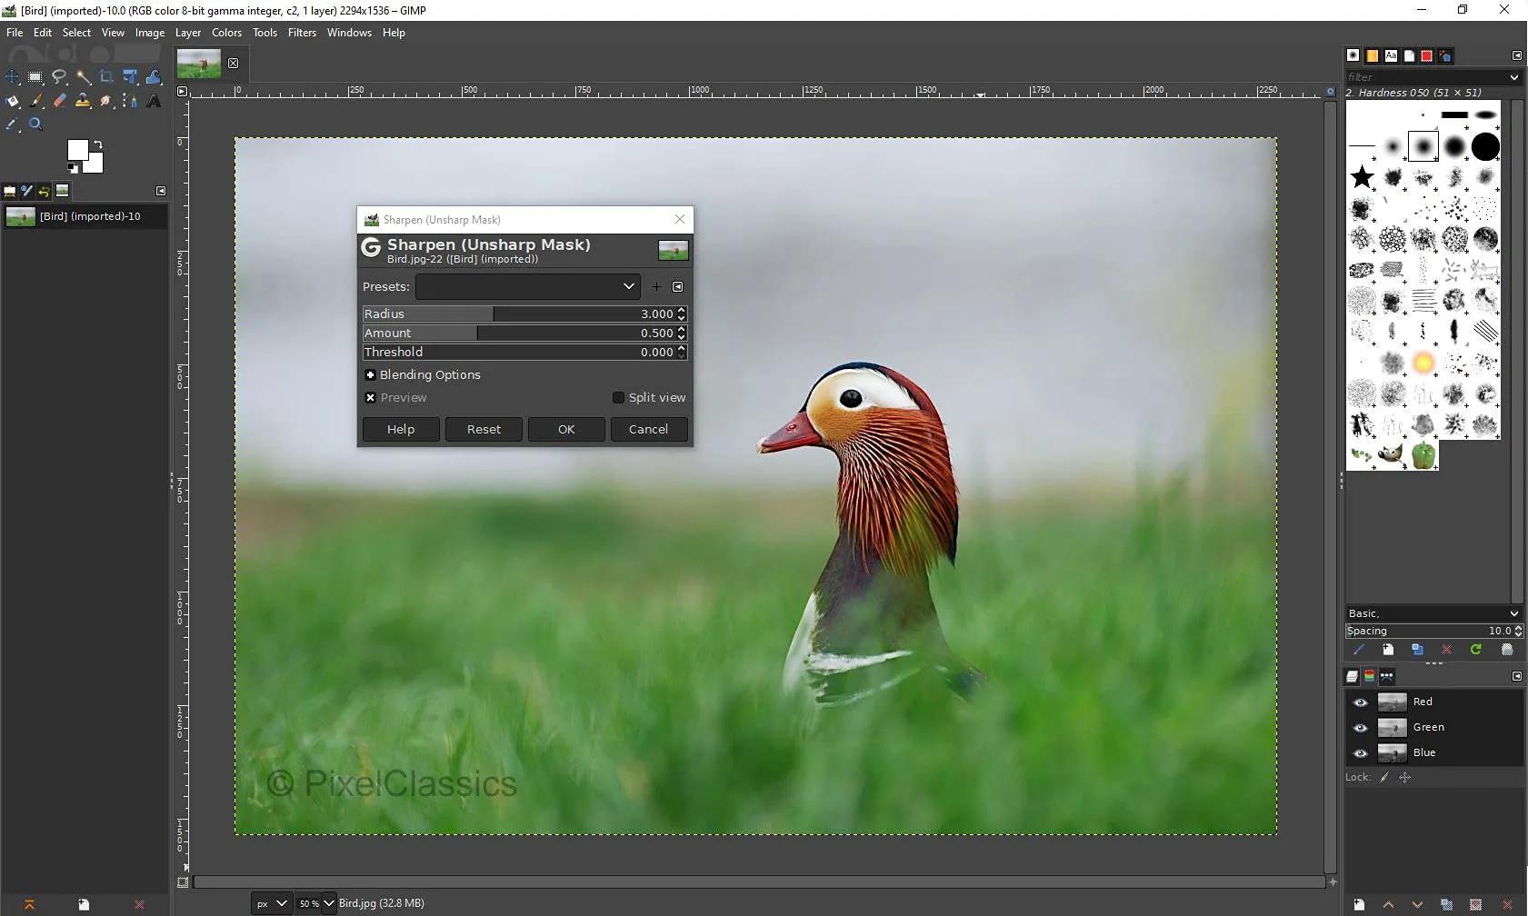1528x916 pixels.
Task: Enable Split view in the dialog
Action: click(x=619, y=397)
